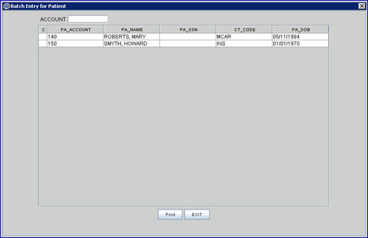Click C column cell for account 140
368x238 pixels.
point(43,36)
